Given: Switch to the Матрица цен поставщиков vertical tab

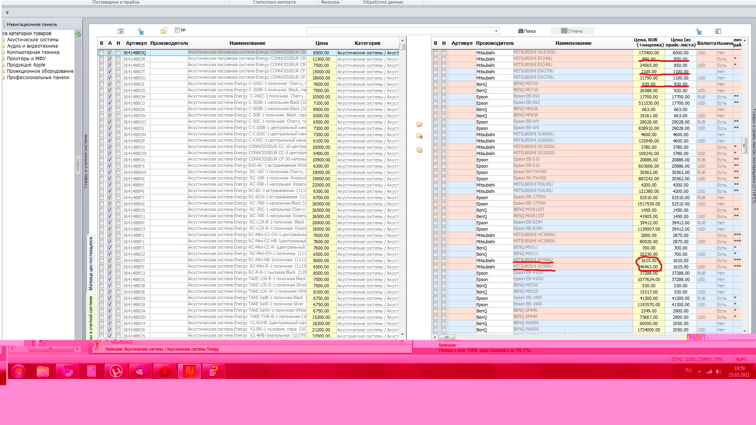Looking at the screenshot, I should click(91, 263).
